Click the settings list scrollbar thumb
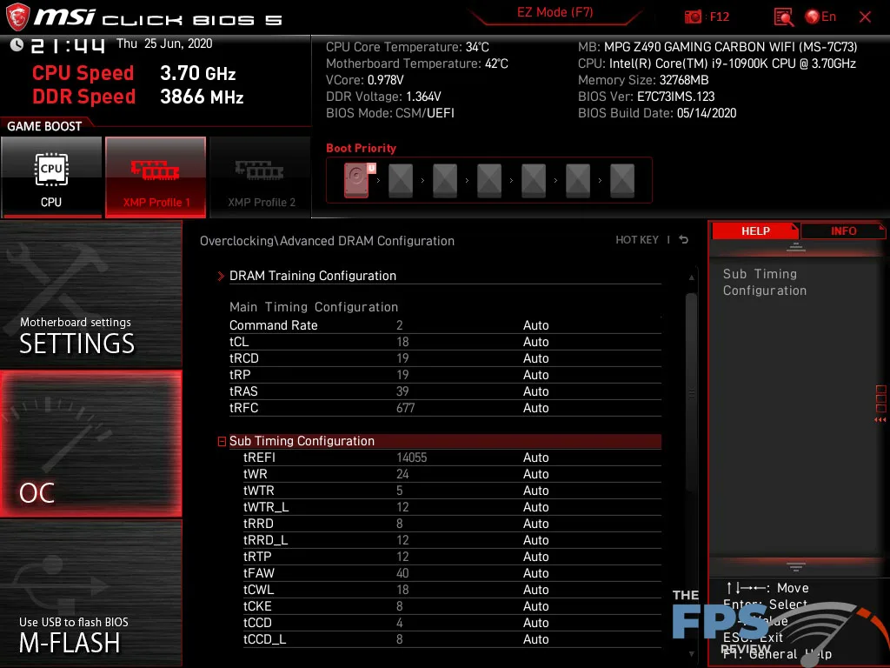The height and width of the screenshot is (668, 890). (691, 392)
